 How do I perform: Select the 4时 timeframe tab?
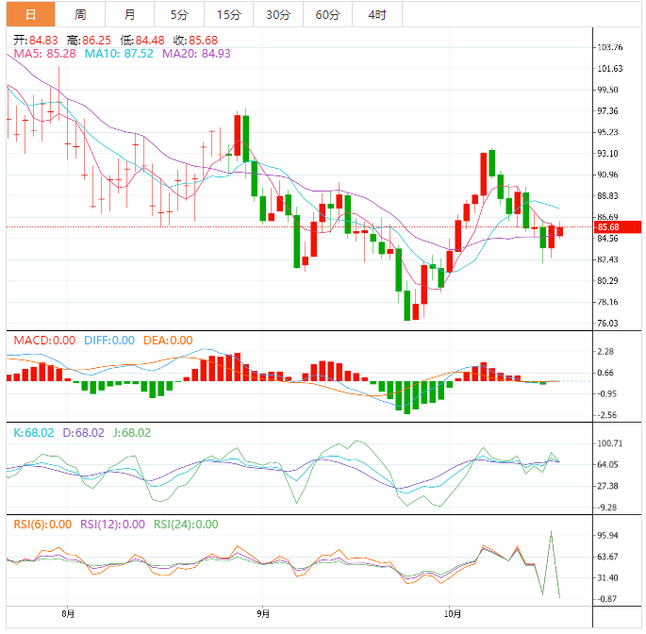click(377, 14)
